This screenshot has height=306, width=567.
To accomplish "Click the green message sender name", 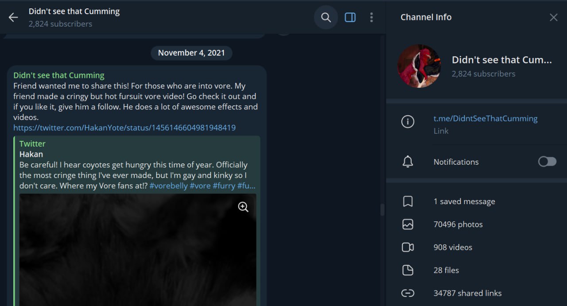I will 59,75.
